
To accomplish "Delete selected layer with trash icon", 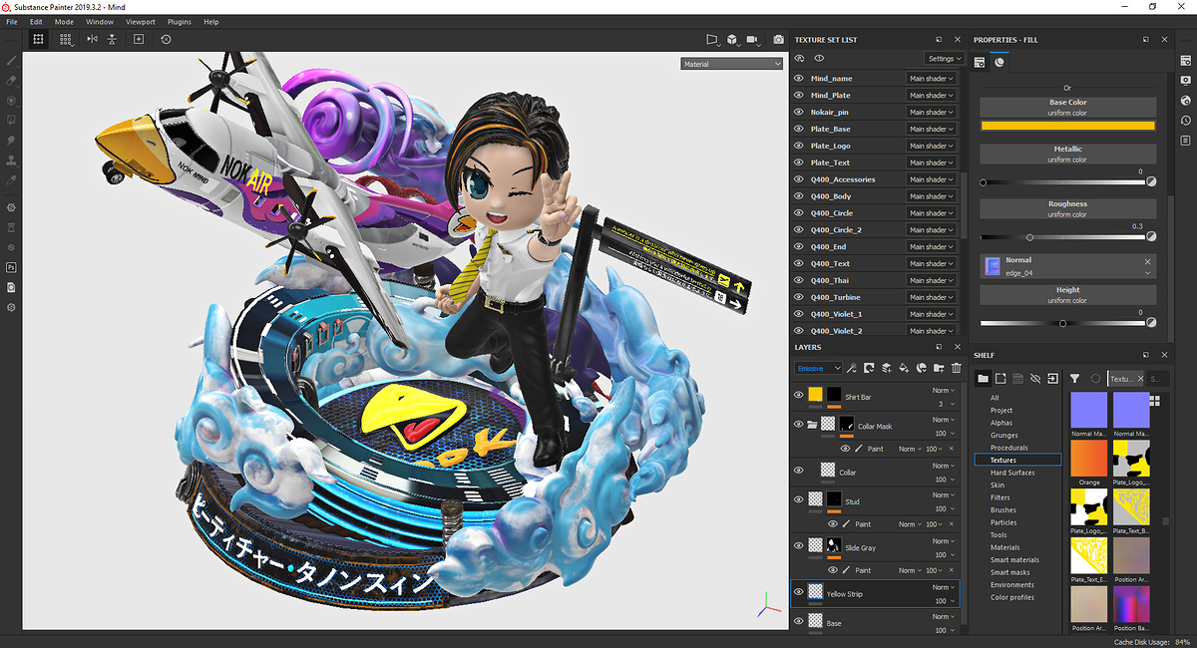I will coord(957,368).
